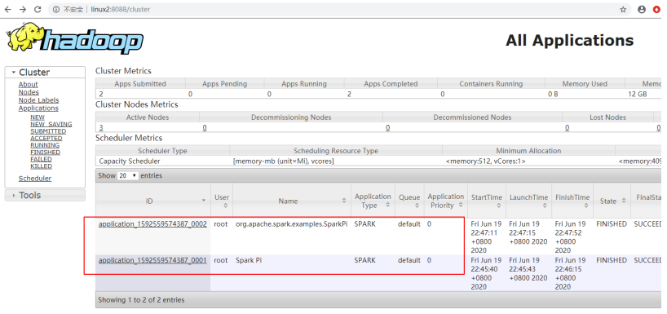
Task: Sort the table by User column
Action: pyautogui.click(x=222, y=201)
